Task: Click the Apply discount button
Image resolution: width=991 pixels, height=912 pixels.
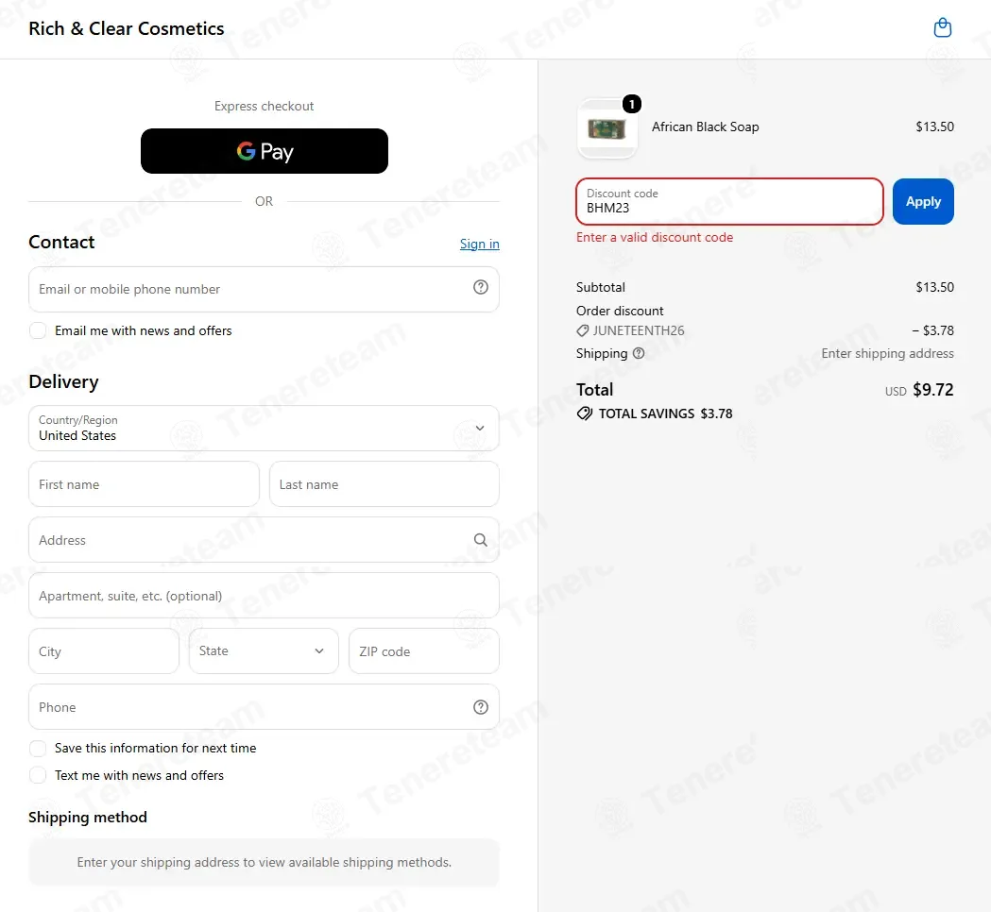Action: point(923,201)
